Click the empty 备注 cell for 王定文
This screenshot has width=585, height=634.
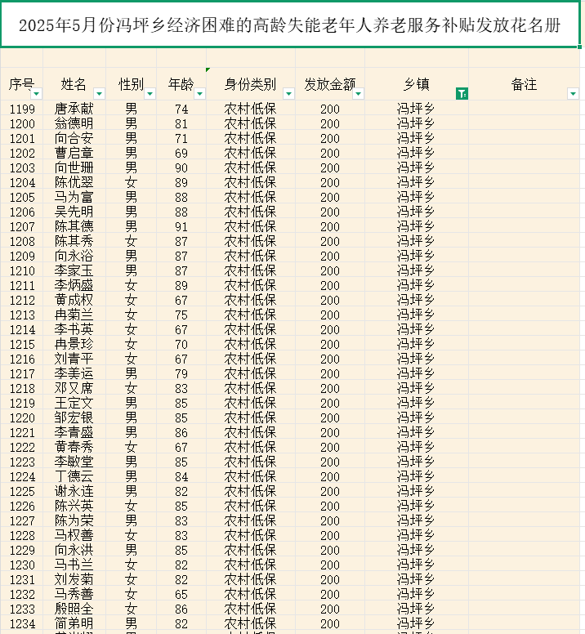point(525,403)
